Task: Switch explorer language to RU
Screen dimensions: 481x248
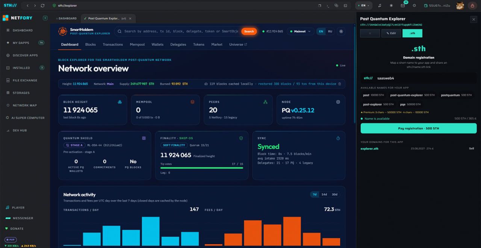Action: point(330,32)
